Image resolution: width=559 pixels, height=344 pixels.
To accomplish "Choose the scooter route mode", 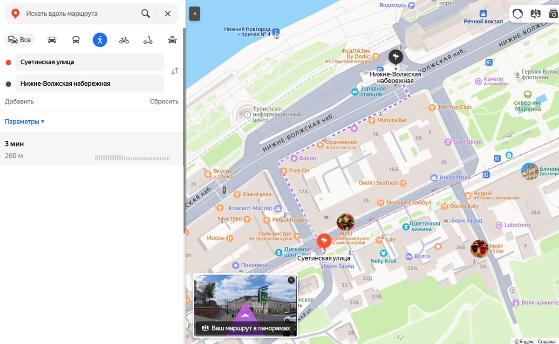I will tap(148, 40).
